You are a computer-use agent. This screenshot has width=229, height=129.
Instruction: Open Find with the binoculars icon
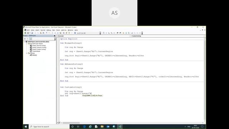(43, 33)
